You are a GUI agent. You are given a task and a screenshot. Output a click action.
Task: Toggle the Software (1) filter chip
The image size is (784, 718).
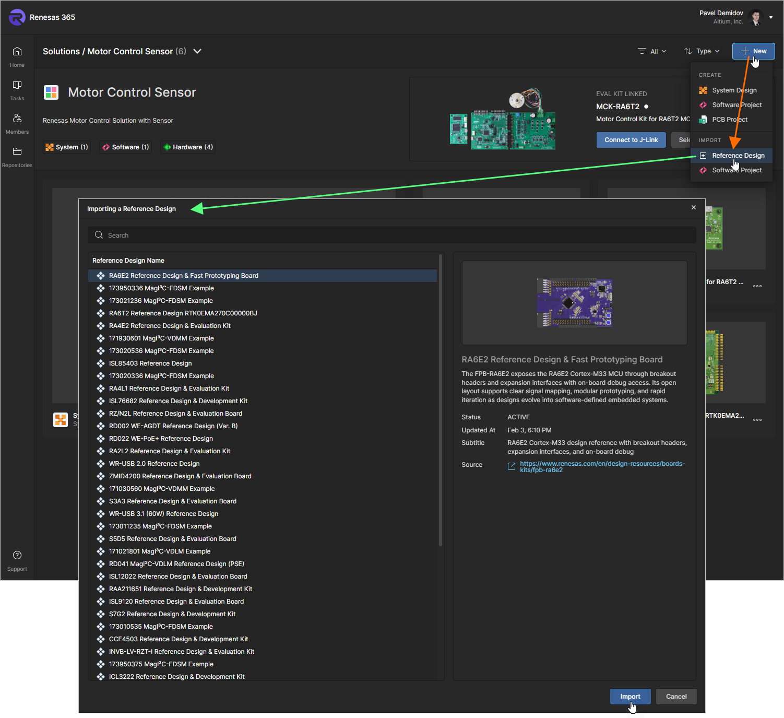(x=126, y=147)
